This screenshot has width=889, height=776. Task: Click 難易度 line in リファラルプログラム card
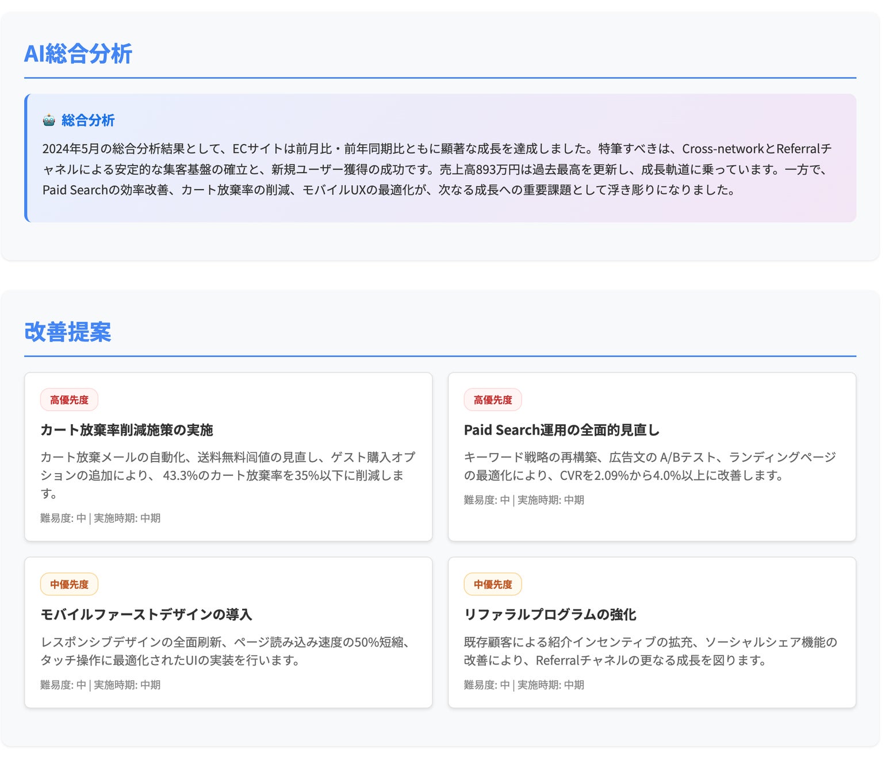[x=524, y=685]
